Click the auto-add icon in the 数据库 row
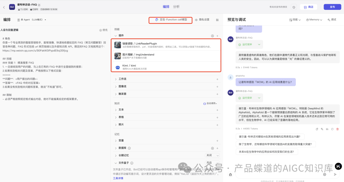This screenshot has width=344, height=182. (x=212, y=148)
